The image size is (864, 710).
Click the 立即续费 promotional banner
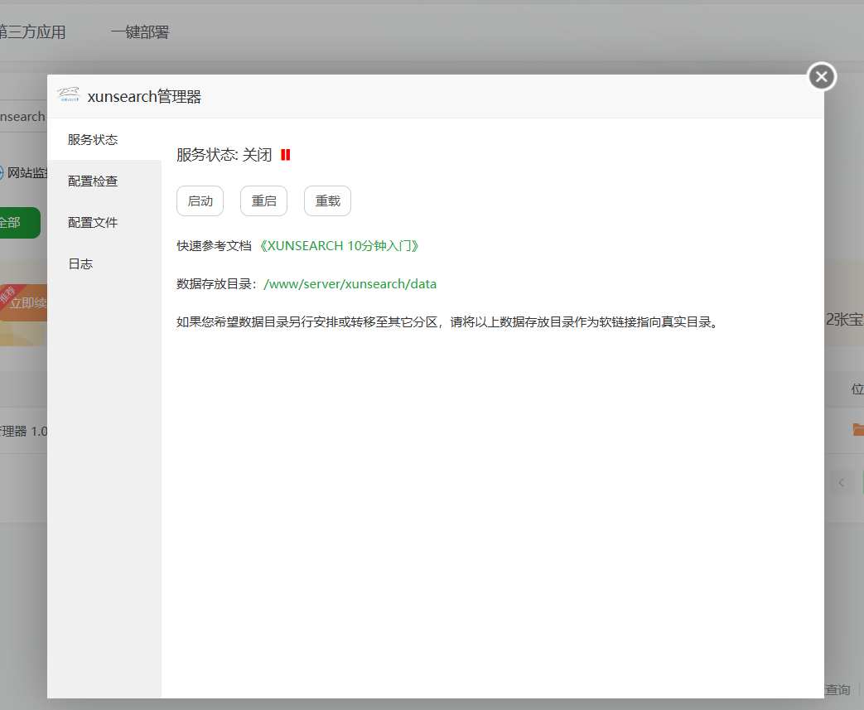[25, 304]
